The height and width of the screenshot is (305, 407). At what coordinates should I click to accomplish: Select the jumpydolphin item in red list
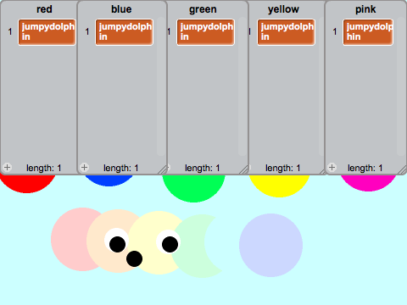tap(47, 32)
